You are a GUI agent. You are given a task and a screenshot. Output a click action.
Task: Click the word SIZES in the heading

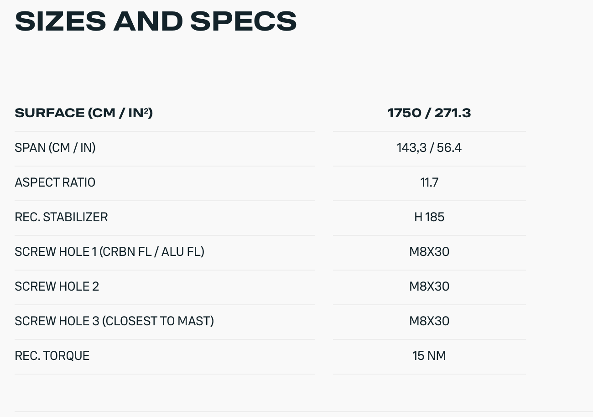pos(60,21)
